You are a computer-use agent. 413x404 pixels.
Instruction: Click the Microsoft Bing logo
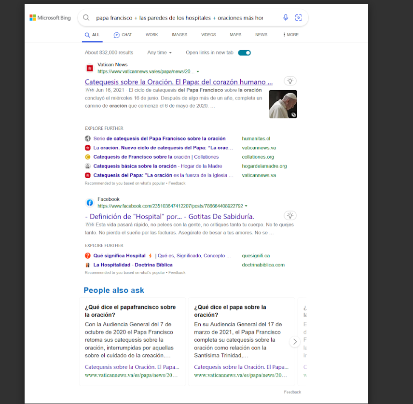tap(50, 18)
